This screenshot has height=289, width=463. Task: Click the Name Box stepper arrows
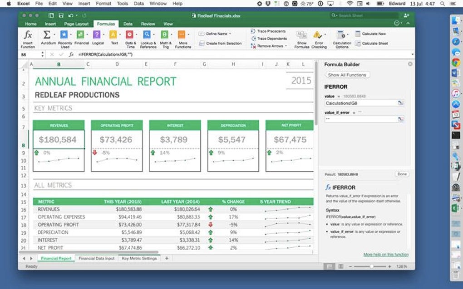click(x=43, y=54)
